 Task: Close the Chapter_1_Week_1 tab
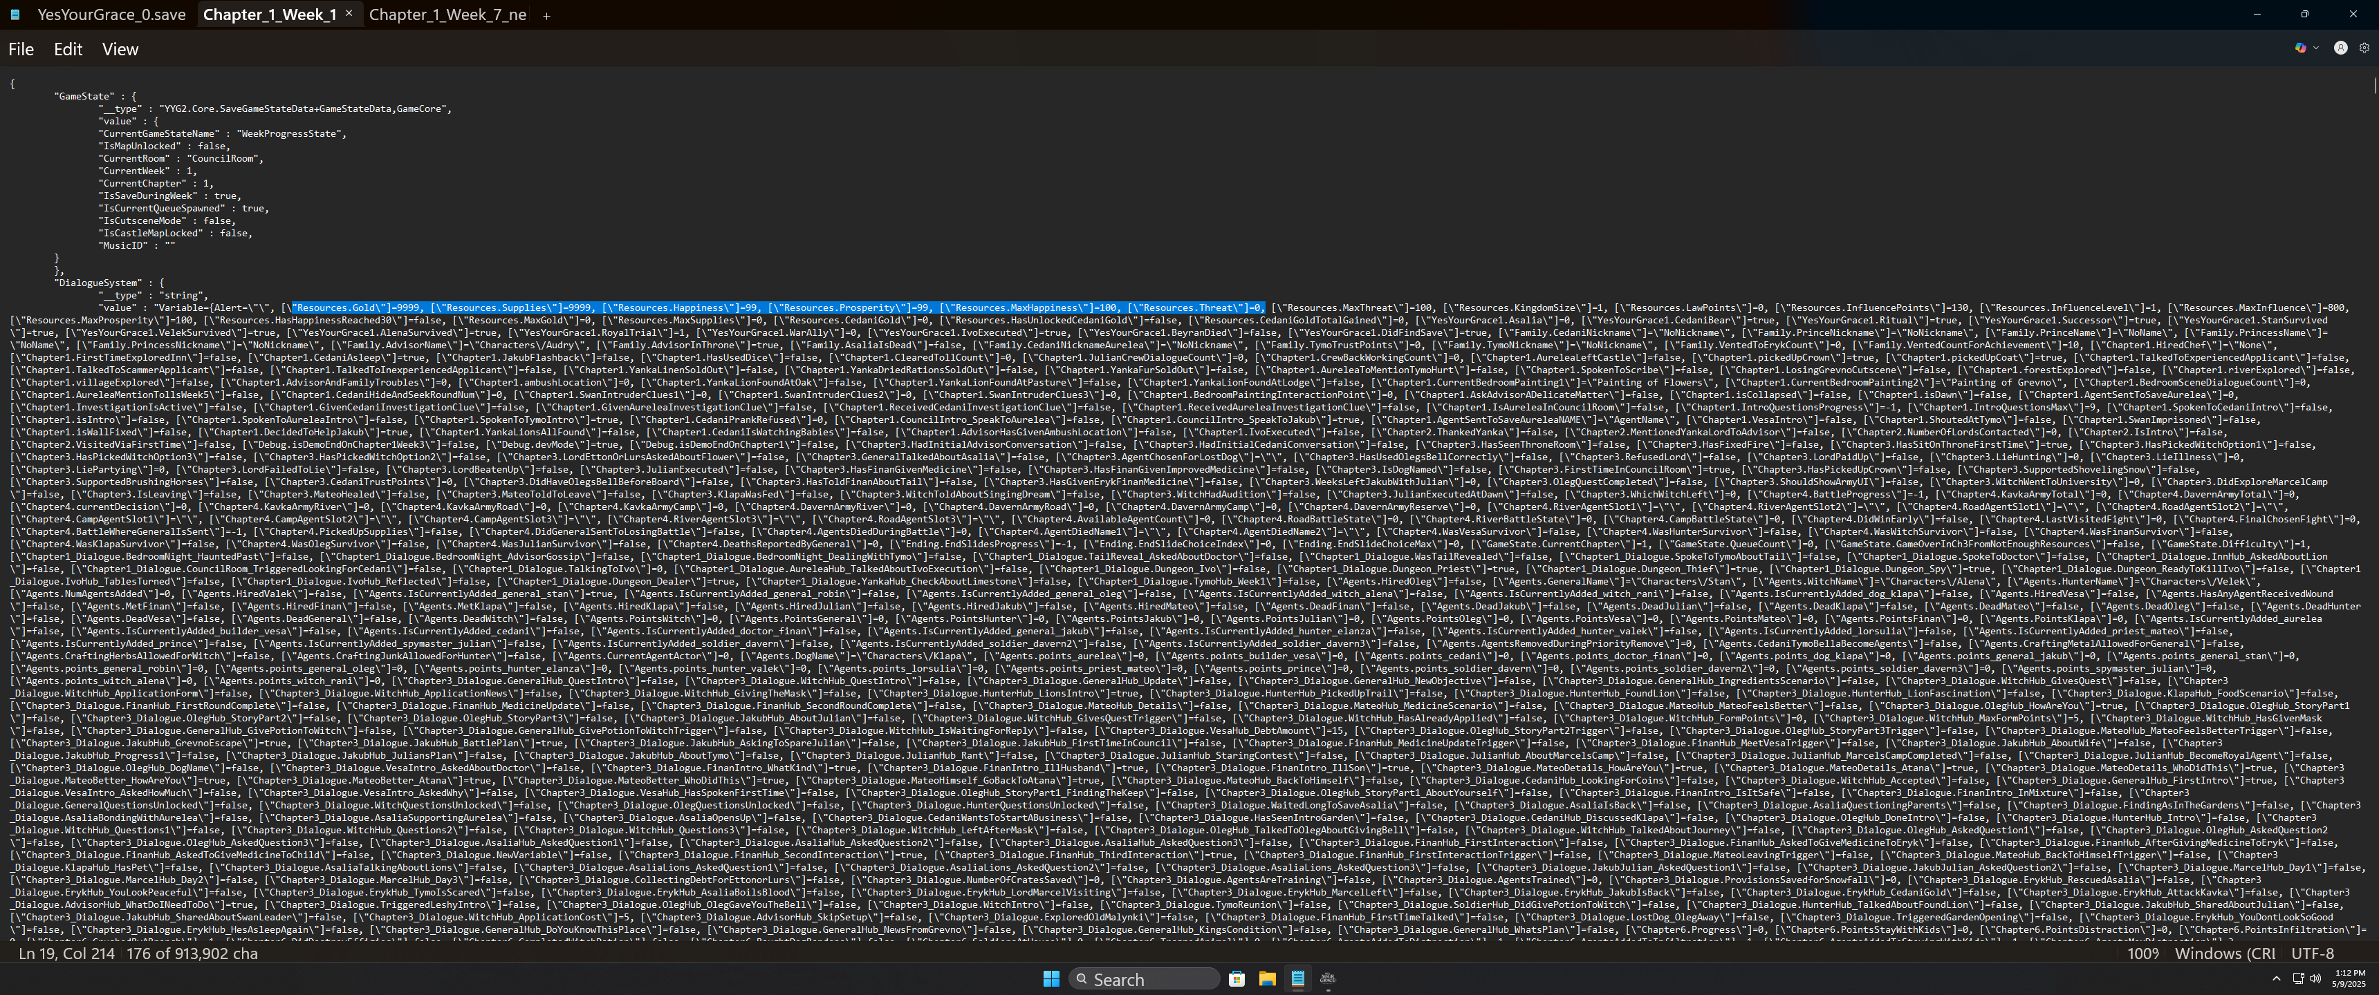click(349, 14)
